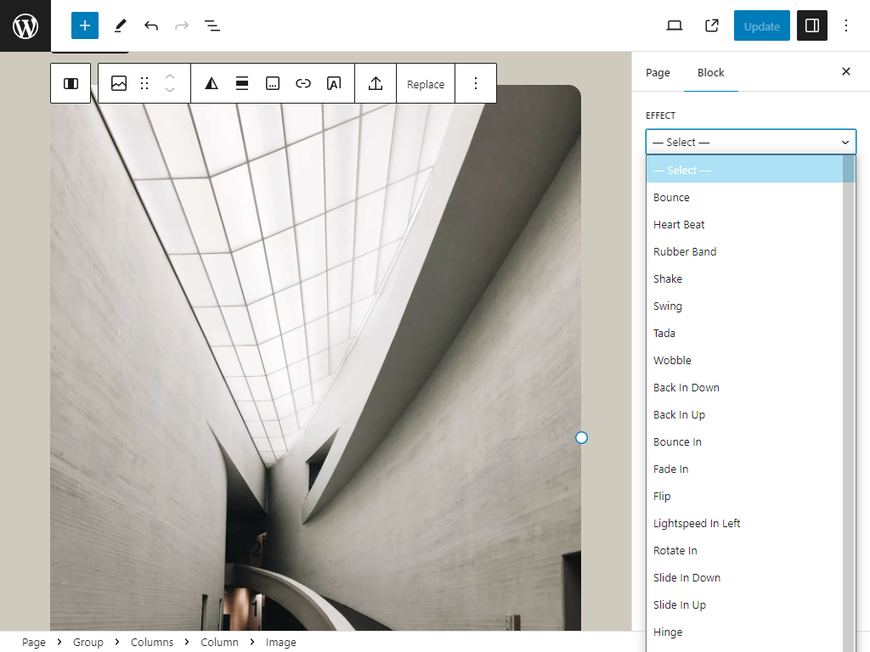Select the Flip effect

[744, 496]
